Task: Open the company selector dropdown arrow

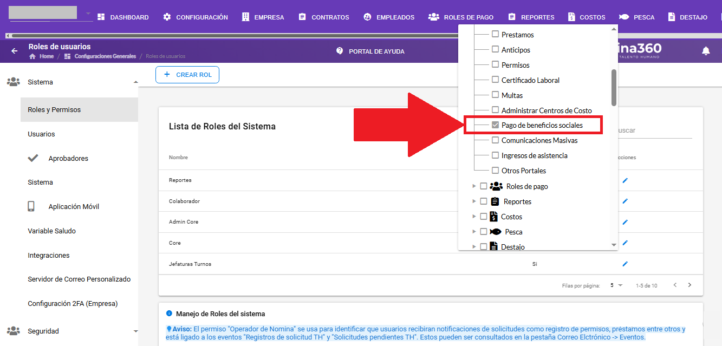Action: (x=88, y=12)
